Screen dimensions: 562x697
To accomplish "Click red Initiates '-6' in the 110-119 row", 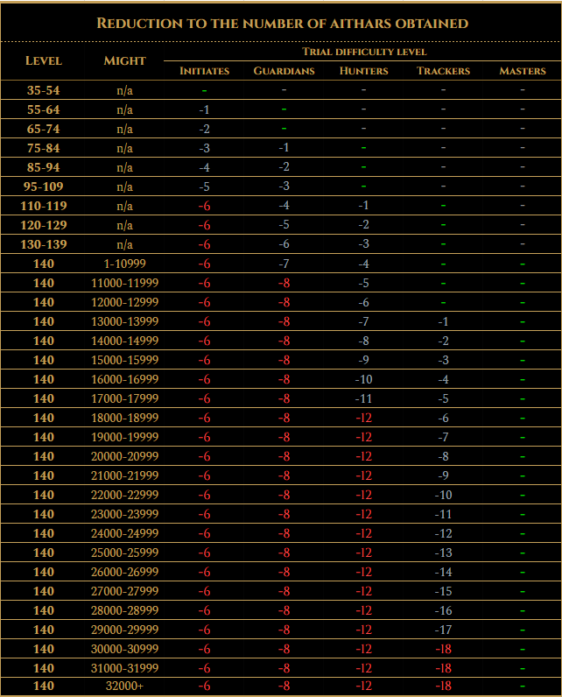I will (204, 206).
